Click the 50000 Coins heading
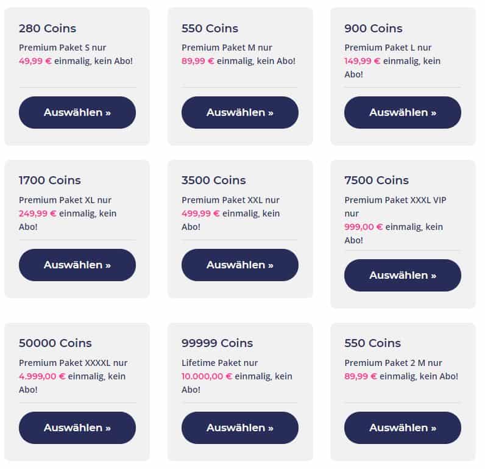This screenshot has height=469, width=485. pyautogui.click(x=55, y=343)
